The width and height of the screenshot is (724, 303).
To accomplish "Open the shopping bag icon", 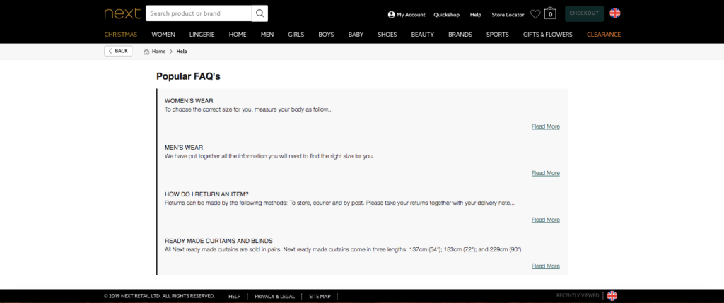I will 550,13.
